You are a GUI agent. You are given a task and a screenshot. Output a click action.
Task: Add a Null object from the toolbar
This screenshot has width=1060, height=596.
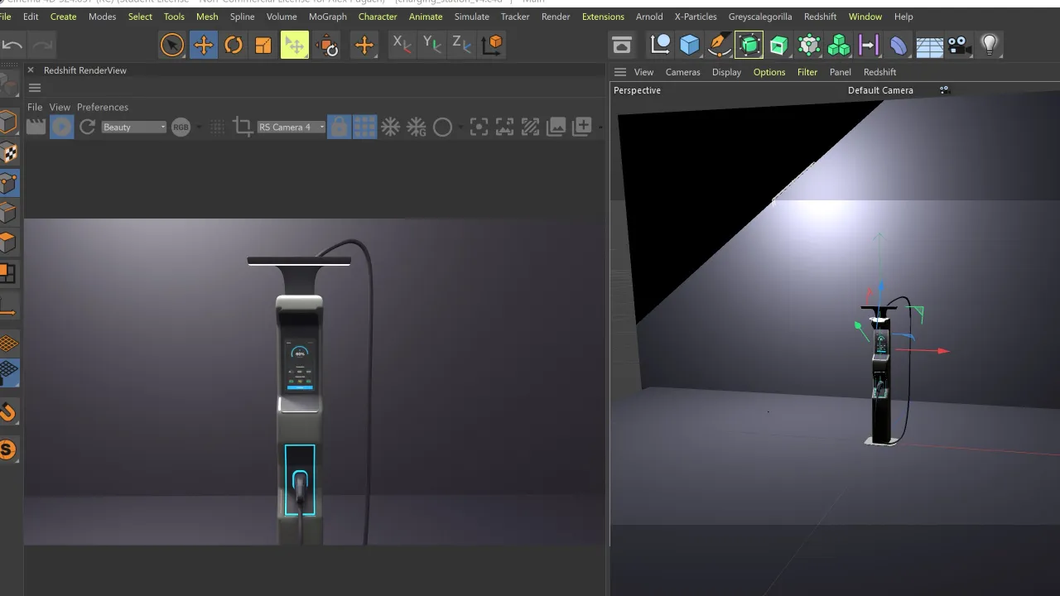pyautogui.click(x=660, y=45)
